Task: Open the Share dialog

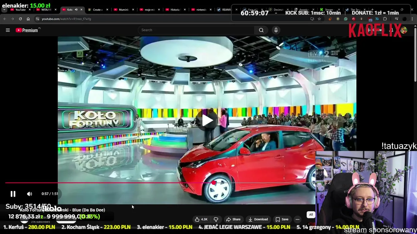Action: (x=233, y=219)
